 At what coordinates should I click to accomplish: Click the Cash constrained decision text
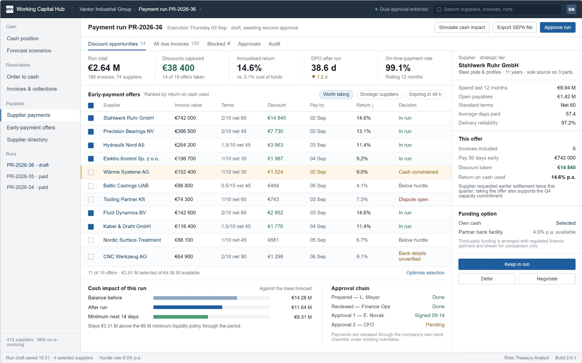pos(418,172)
